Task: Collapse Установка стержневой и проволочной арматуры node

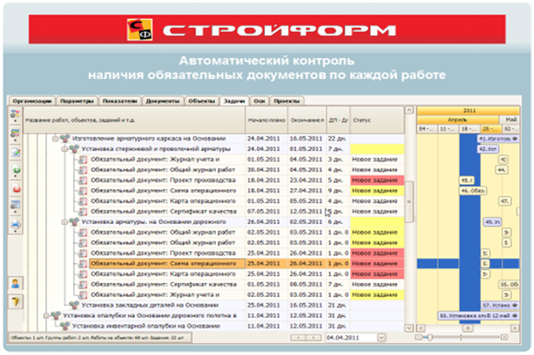Action: [x=65, y=149]
